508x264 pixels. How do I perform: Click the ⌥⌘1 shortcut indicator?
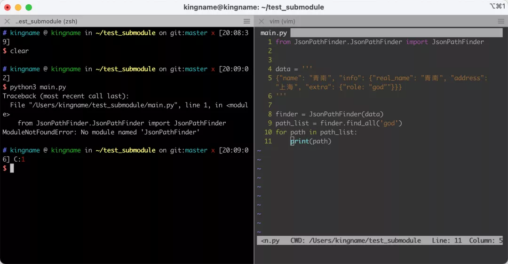coord(497,6)
